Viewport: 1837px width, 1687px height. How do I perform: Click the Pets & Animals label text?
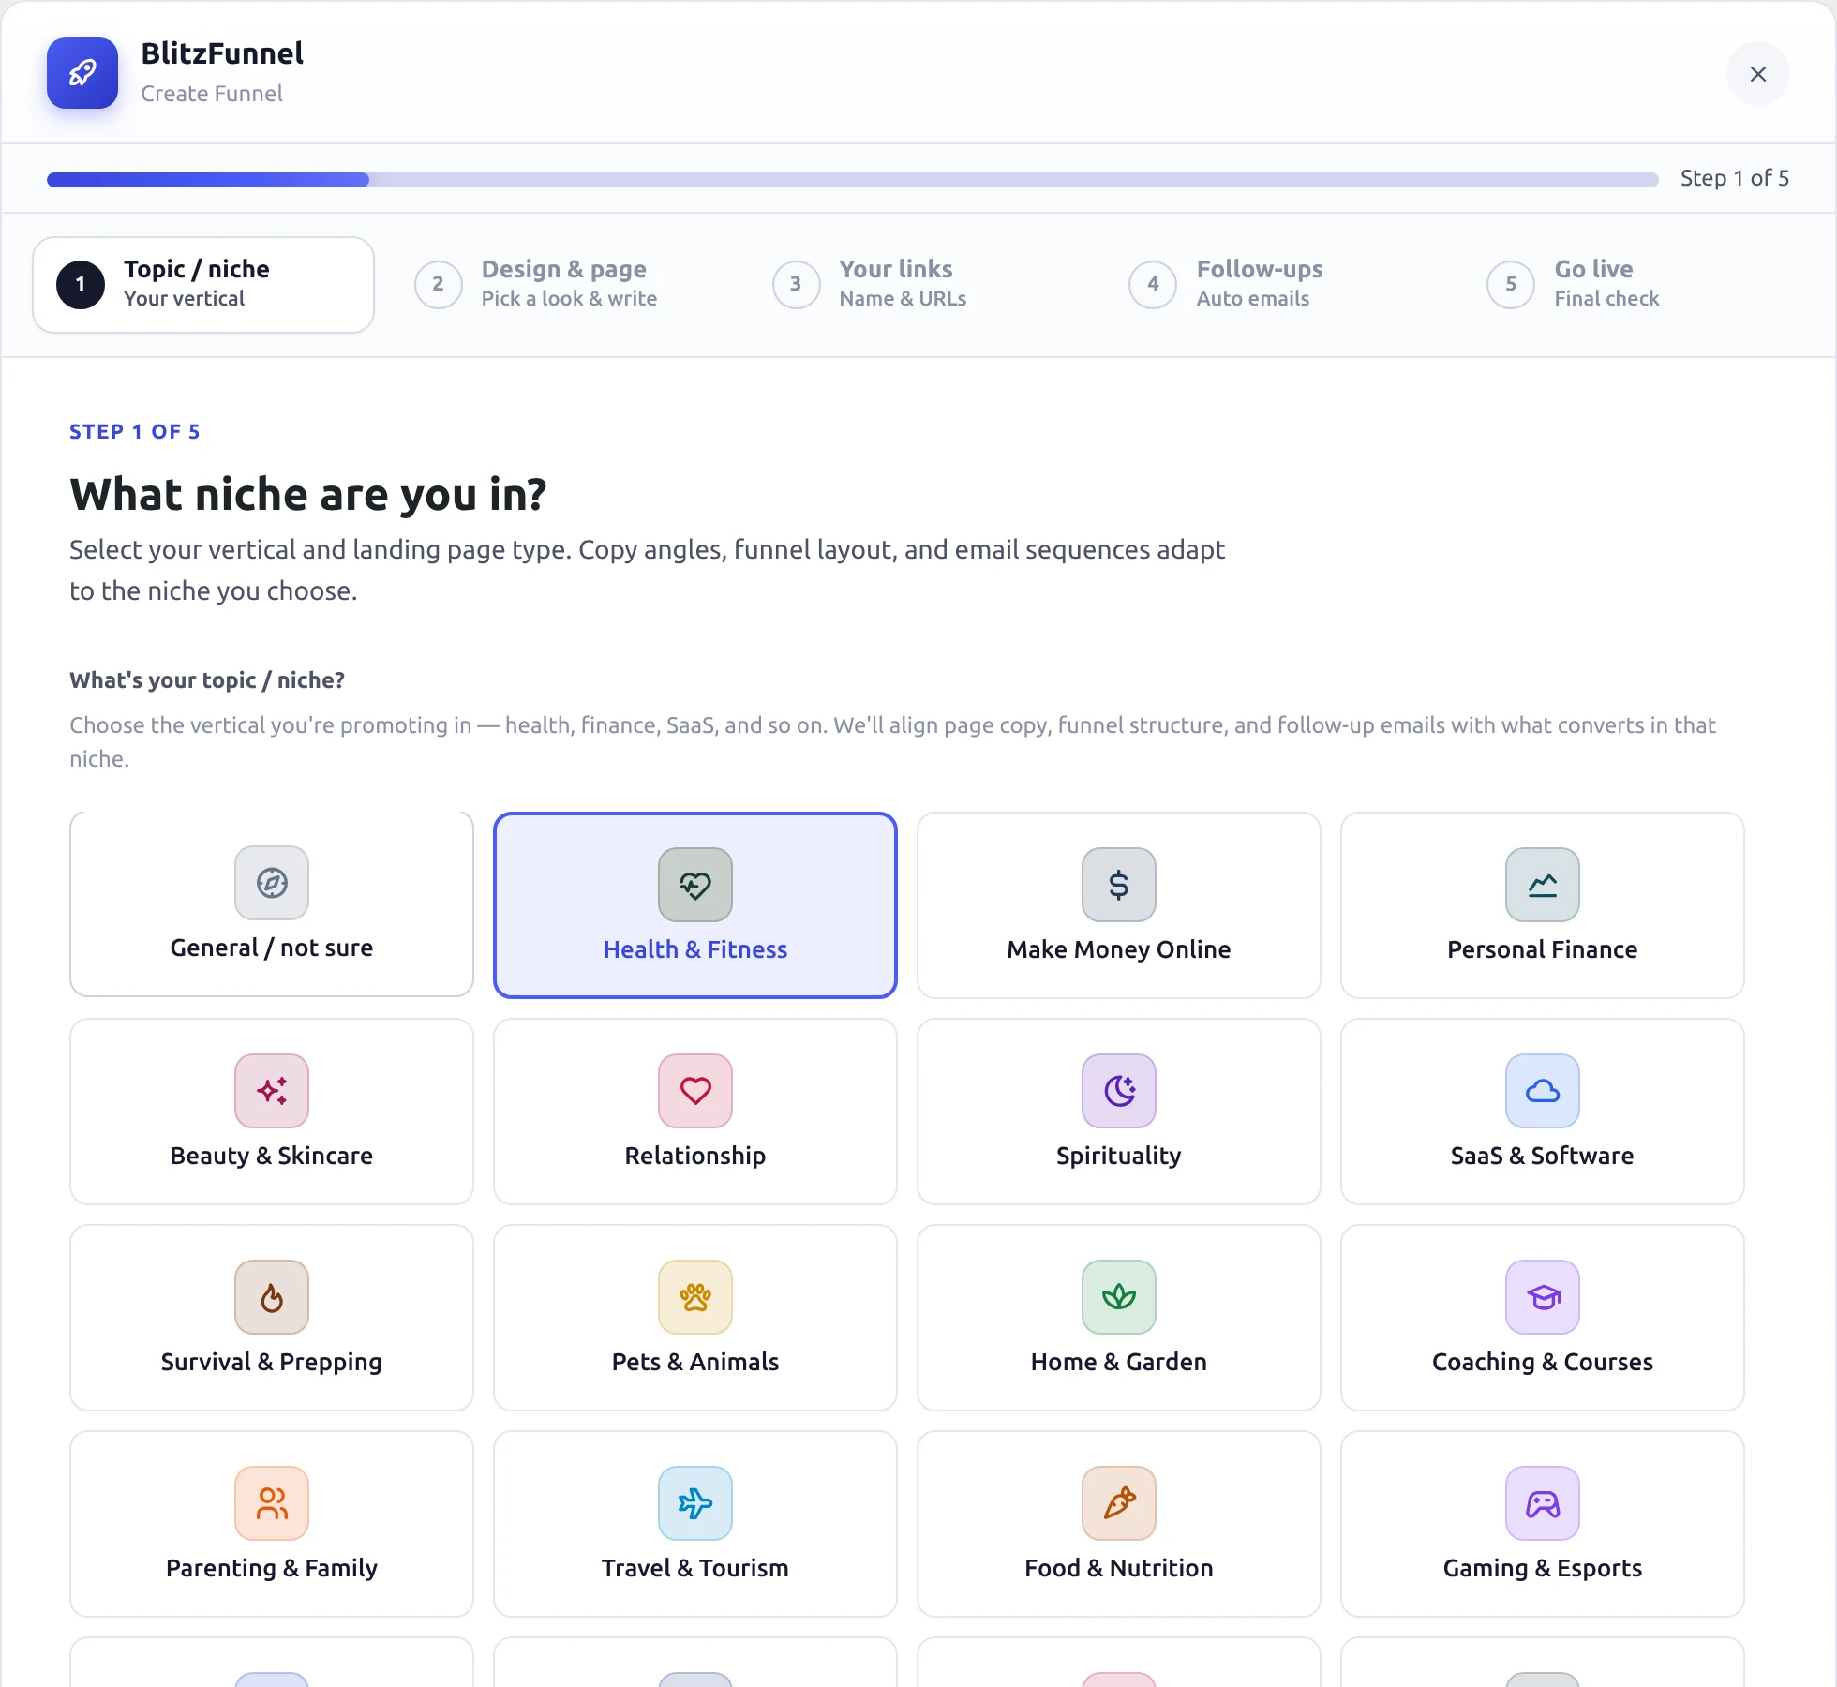point(695,1362)
